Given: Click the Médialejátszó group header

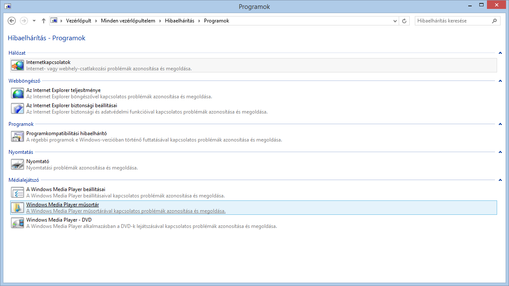Looking at the screenshot, I should pos(24,180).
